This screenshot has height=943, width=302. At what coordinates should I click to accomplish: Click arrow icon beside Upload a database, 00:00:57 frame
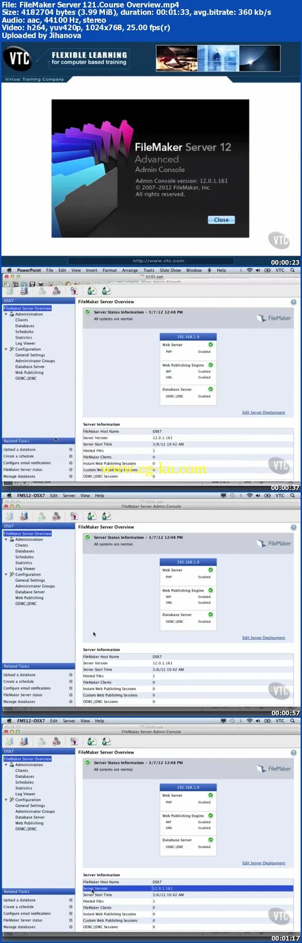click(71, 675)
